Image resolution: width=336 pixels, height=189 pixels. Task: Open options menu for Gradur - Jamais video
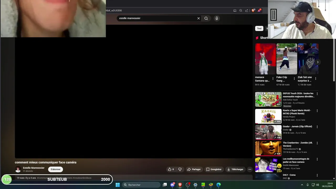click(x=317, y=127)
